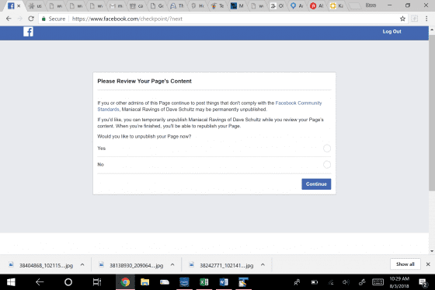This screenshot has width=435, height=290.
Task: Click the scrollbar down arrow
Action: coord(432,251)
